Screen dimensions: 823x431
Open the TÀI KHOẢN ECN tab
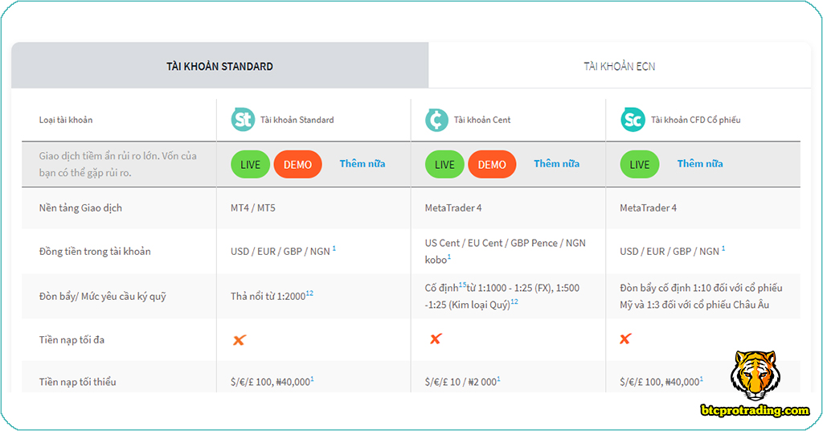(x=620, y=66)
